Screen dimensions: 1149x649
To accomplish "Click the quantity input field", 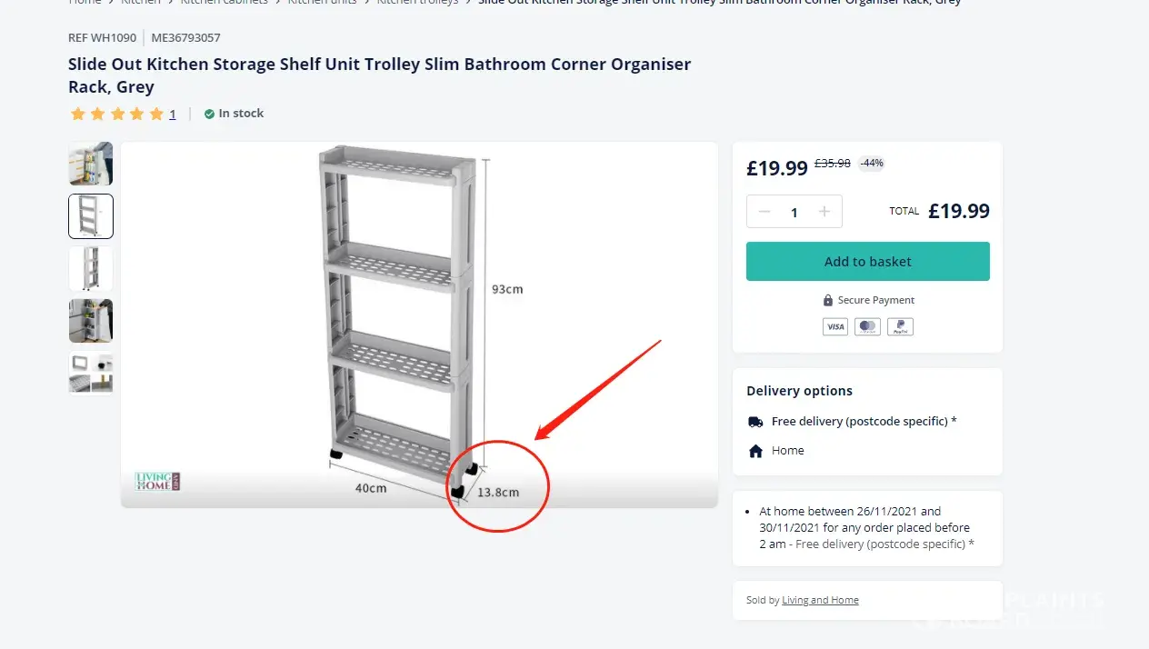I will click(x=794, y=212).
